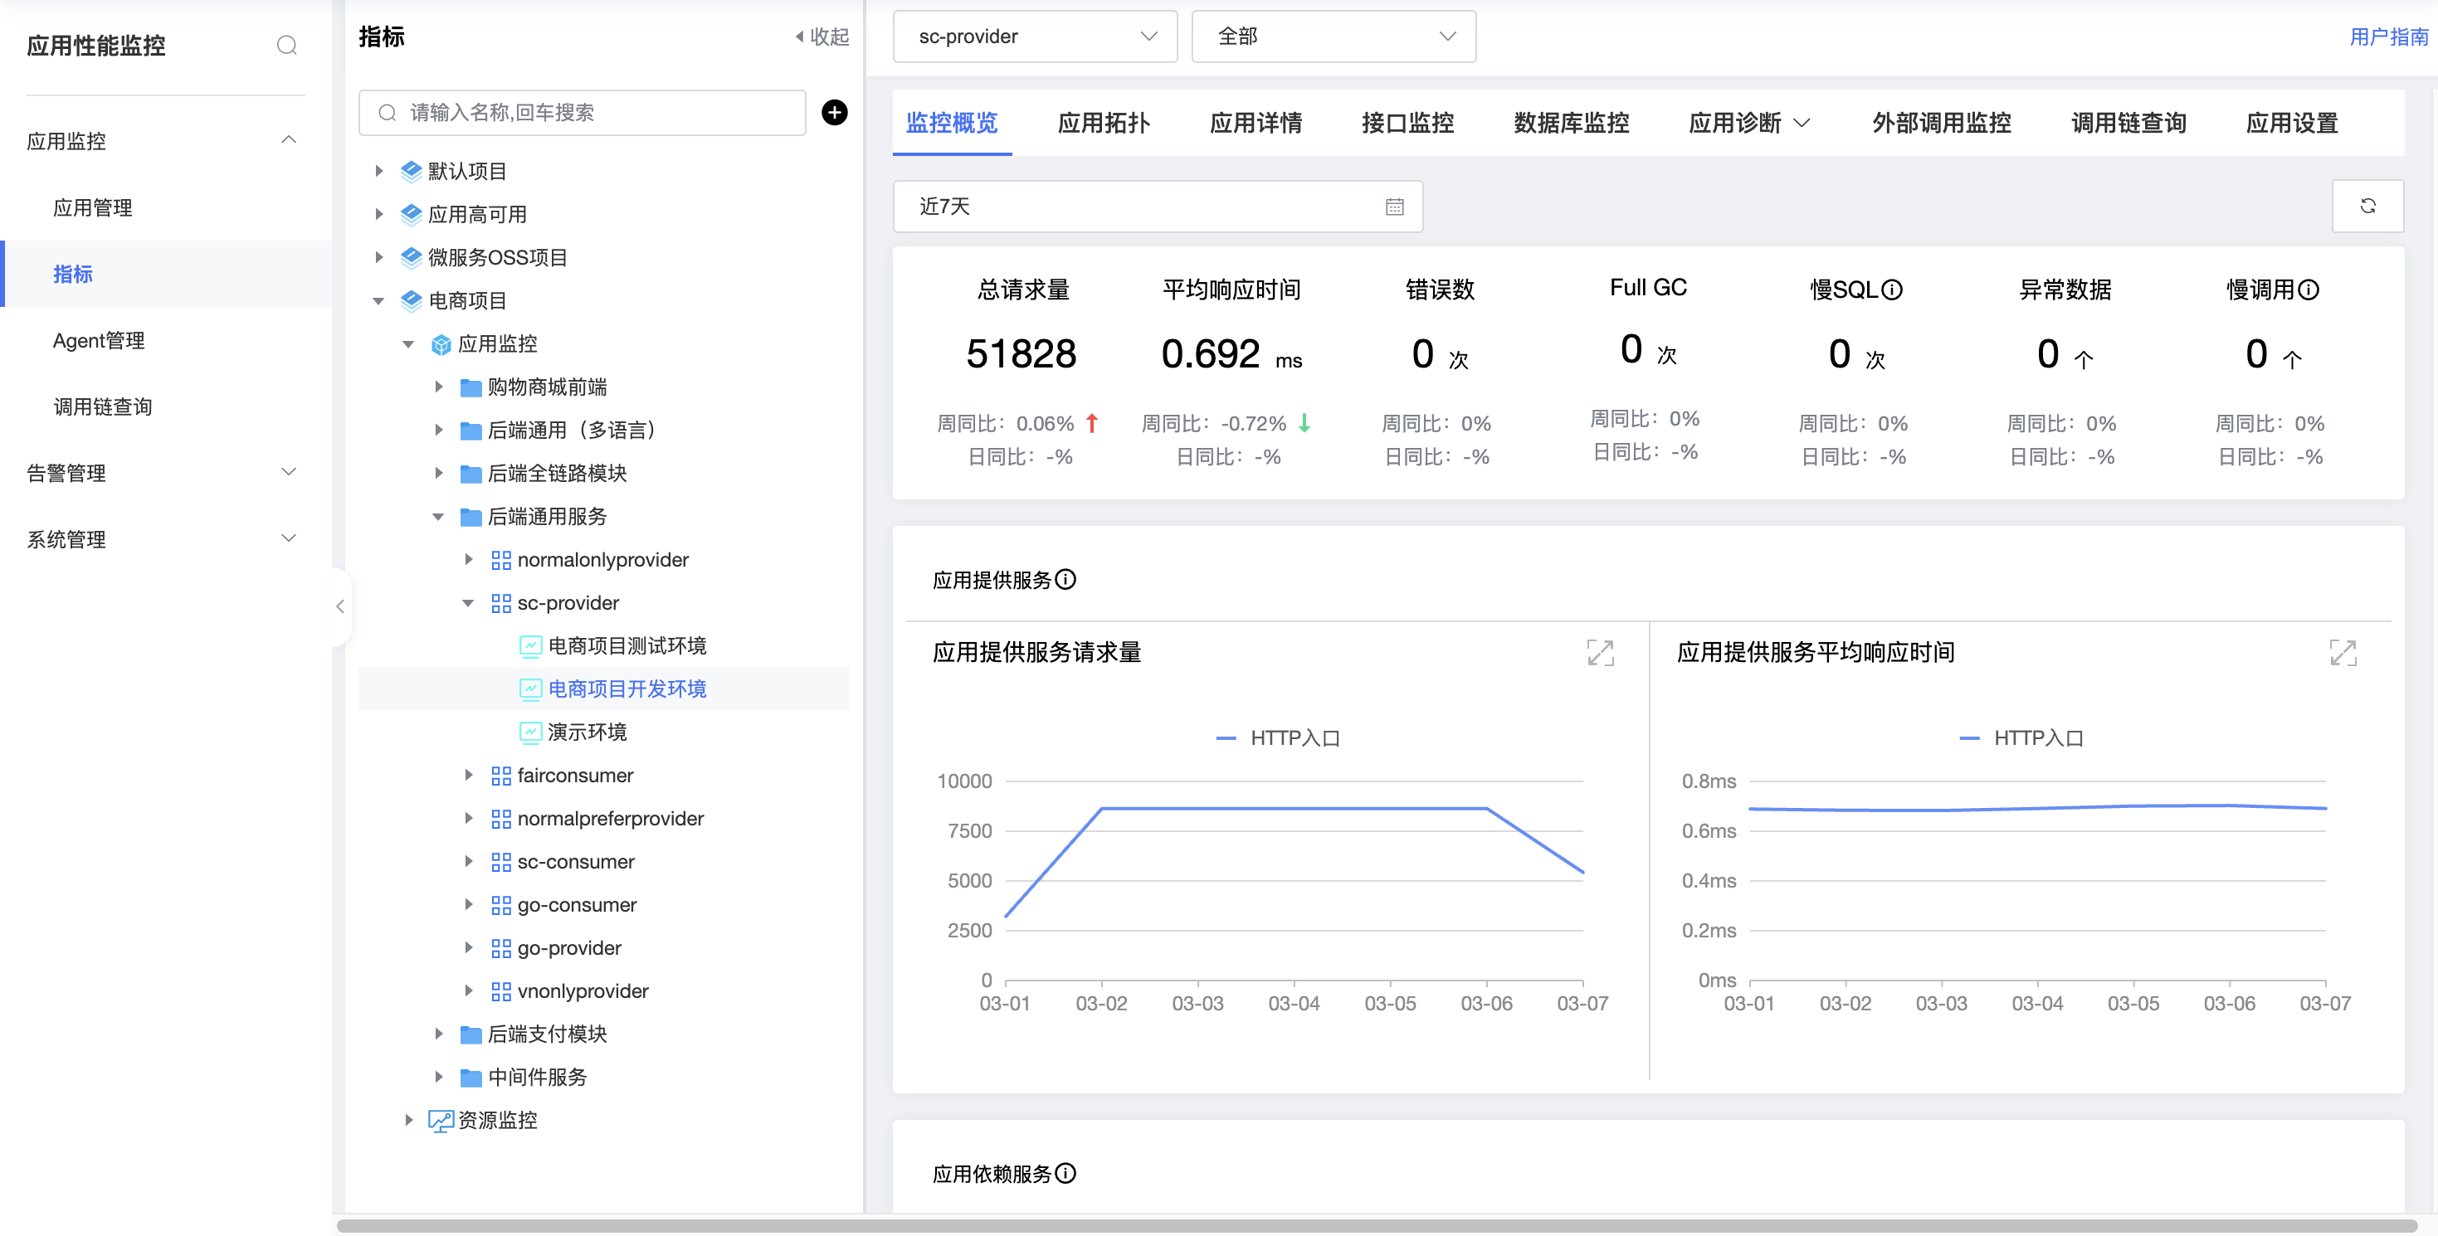Expand the 默认项目 tree node
This screenshot has width=2438, height=1236.
[378, 172]
